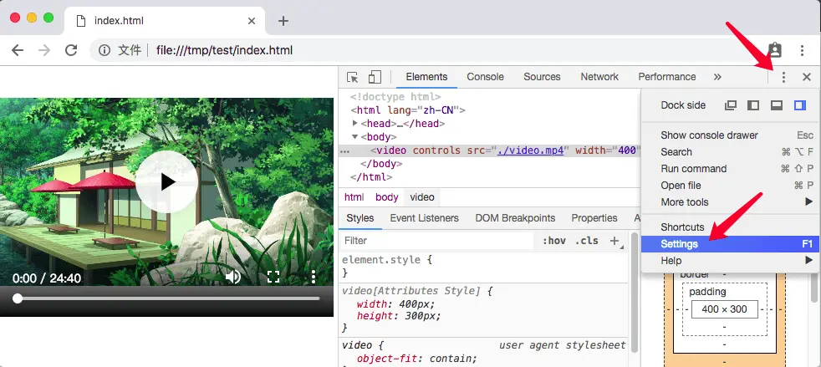View site information icon in address bar
The height and width of the screenshot is (367, 821).
tap(105, 50)
